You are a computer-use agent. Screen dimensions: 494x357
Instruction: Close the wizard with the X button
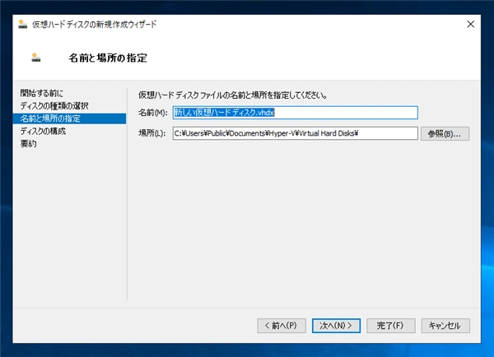coord(470,24)
